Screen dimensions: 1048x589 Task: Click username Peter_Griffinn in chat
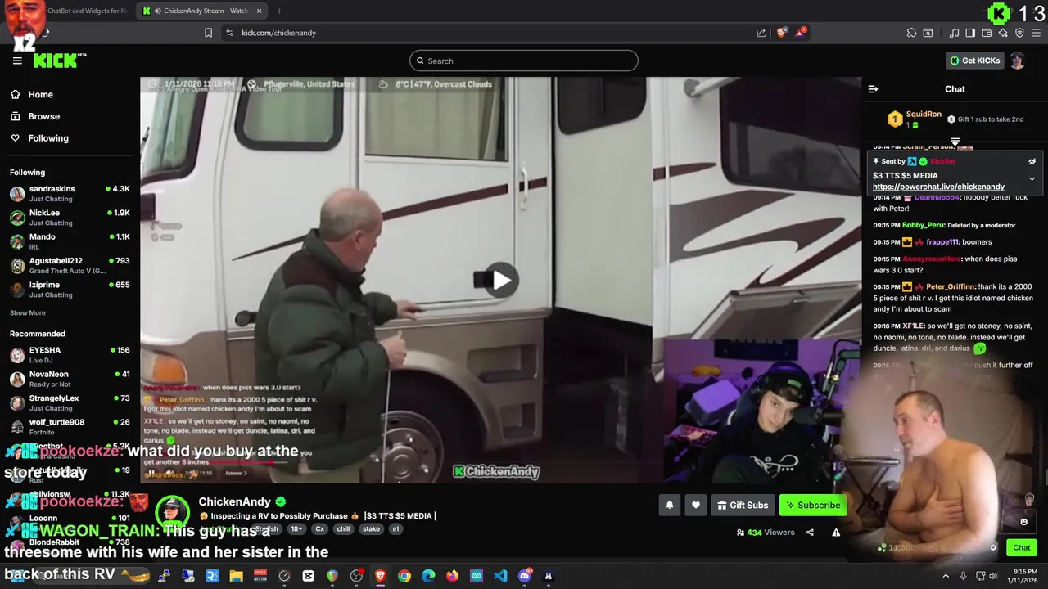pos(951,287)
